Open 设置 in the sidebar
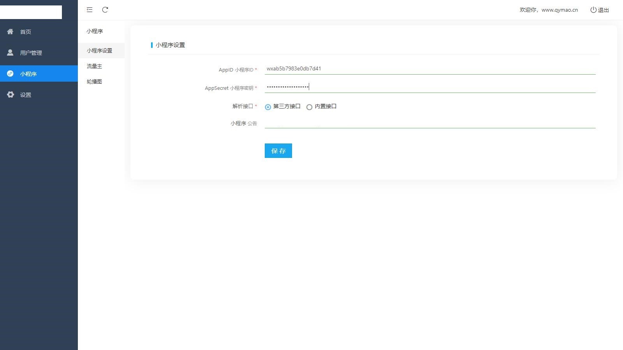 (39, 94)
